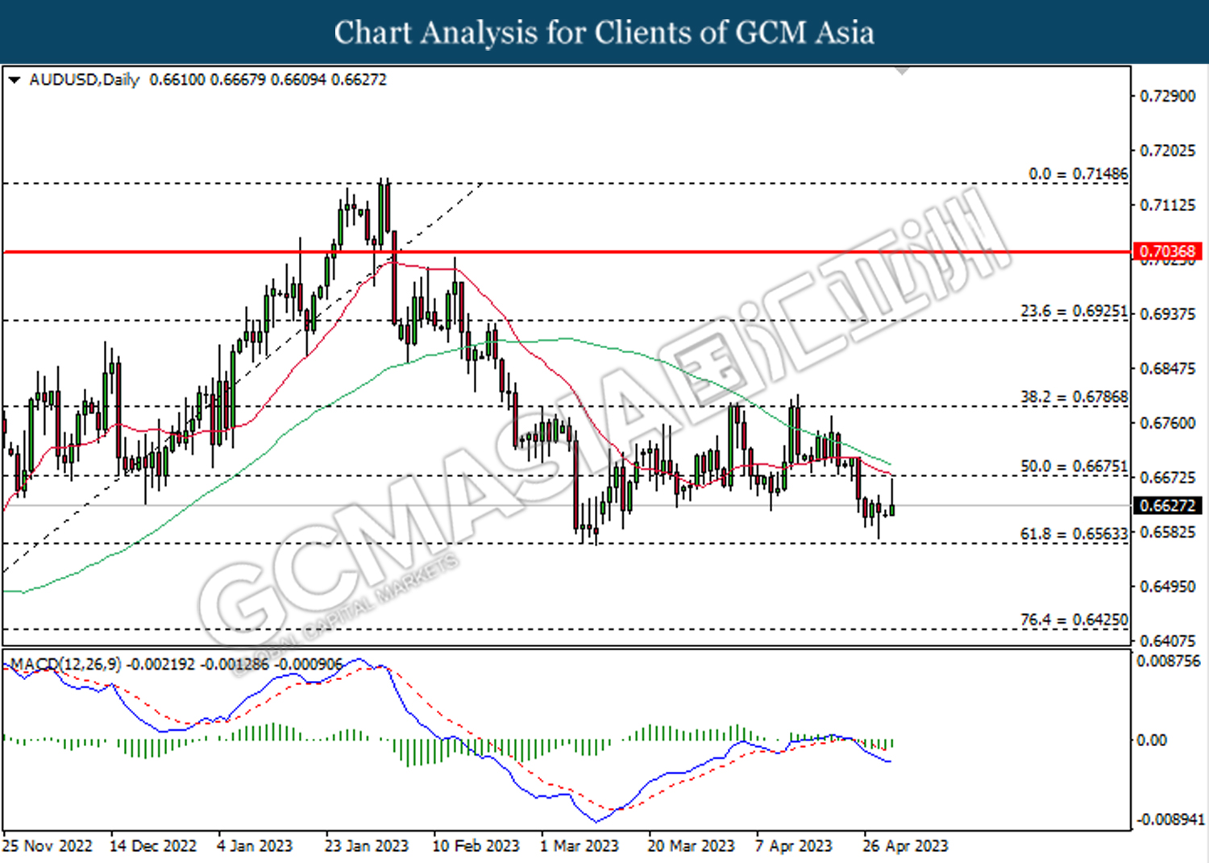Click the 0.68475 price axis value
Screen dimensions: 1209x863
1168,368
